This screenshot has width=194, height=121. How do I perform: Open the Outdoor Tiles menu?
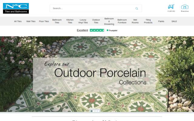click(96, 21)
